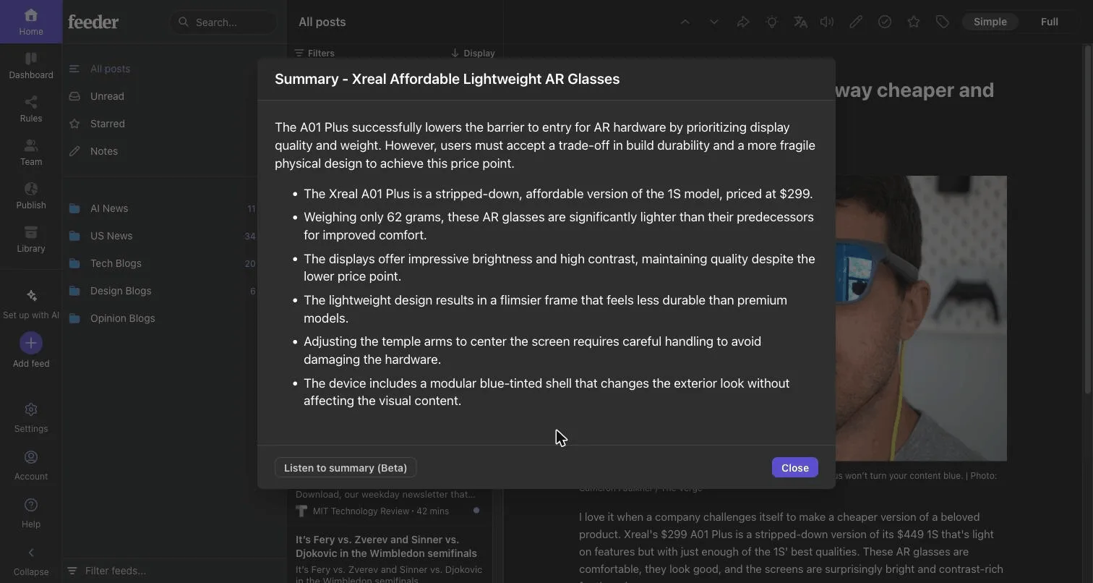
Task: Click the article scrollbar
Action: click(x=1087, y=221)
